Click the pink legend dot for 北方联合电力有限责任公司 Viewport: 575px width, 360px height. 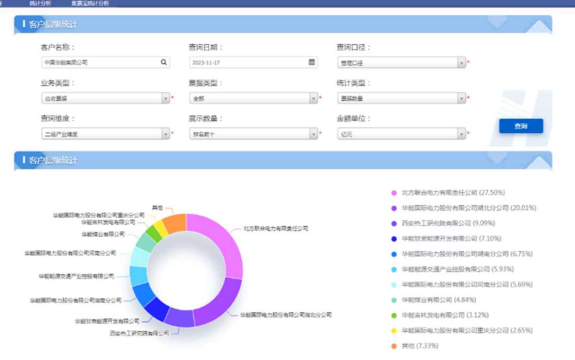pyautogui.click(x=394, y=193)
